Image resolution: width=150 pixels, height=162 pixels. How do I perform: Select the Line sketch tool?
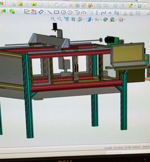(x=49, y=12)
